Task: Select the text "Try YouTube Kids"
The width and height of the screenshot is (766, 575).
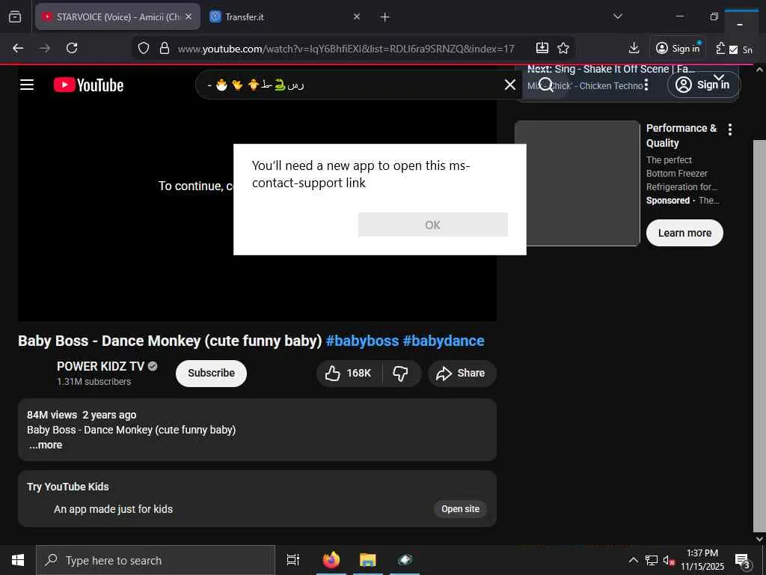Action: (68, 487)
